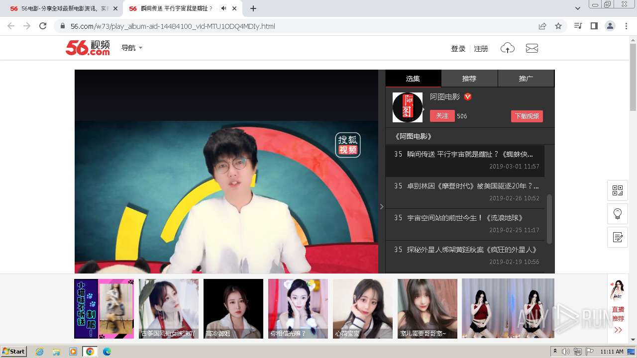Toggle the browser side panel icon

[594, 26]
